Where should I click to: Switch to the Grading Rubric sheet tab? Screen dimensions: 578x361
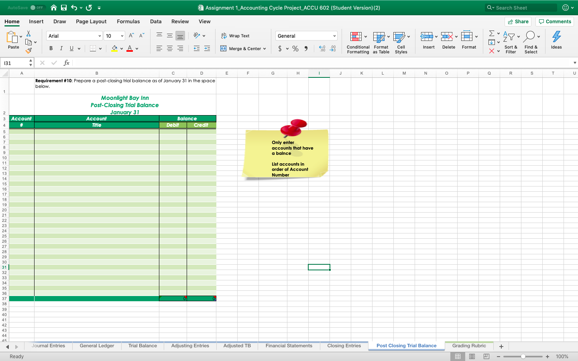(x=469, y=346)
